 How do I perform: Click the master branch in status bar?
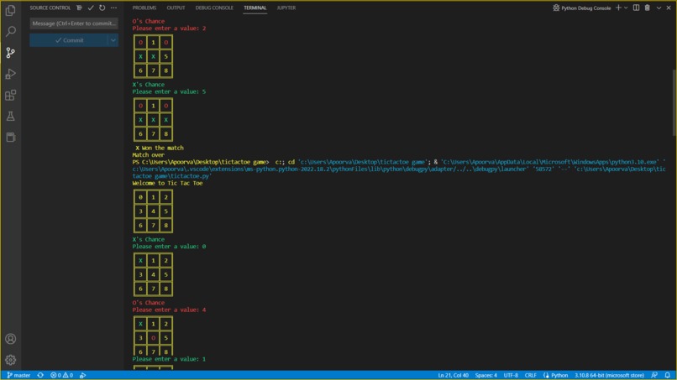point(18,375)
